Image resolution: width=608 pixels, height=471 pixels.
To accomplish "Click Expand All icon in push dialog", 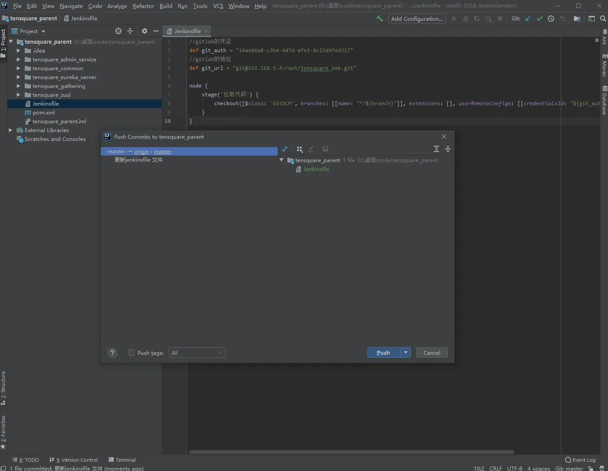I will [x=436, y=149].
